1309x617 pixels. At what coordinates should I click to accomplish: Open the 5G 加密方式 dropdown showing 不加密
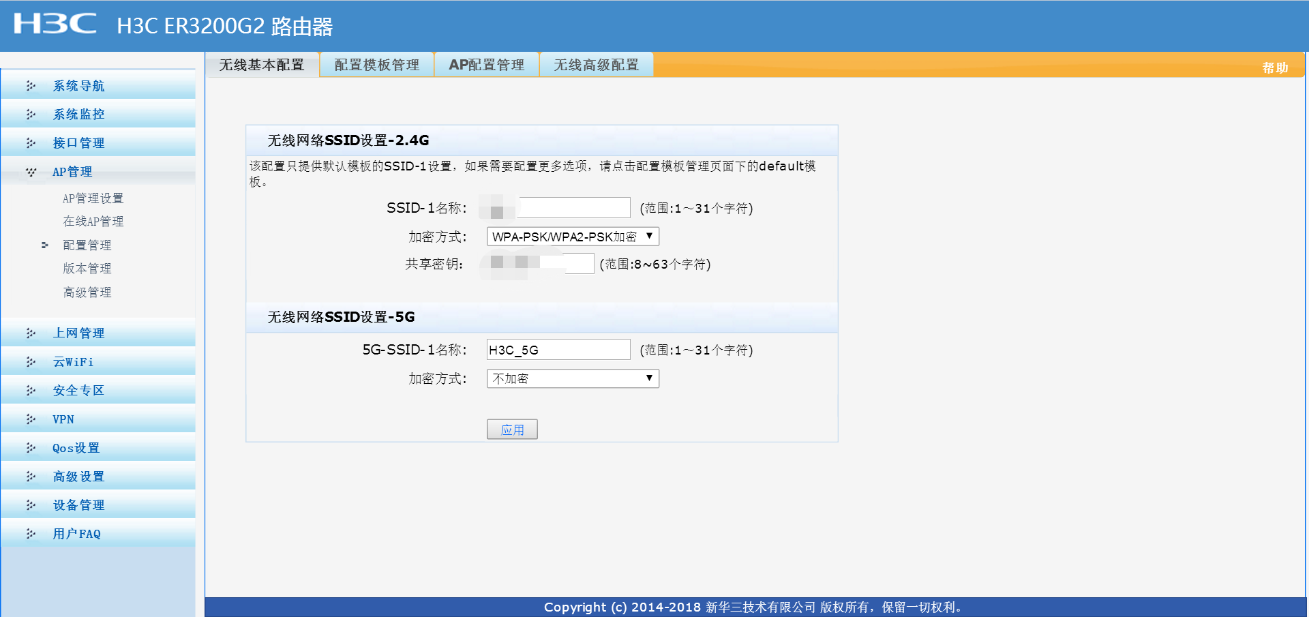pos(573,378)
